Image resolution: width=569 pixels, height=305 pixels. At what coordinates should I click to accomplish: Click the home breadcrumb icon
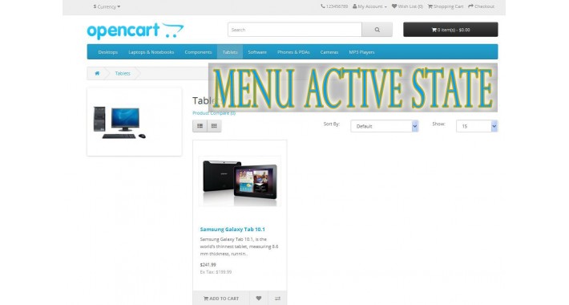point(97,73)
